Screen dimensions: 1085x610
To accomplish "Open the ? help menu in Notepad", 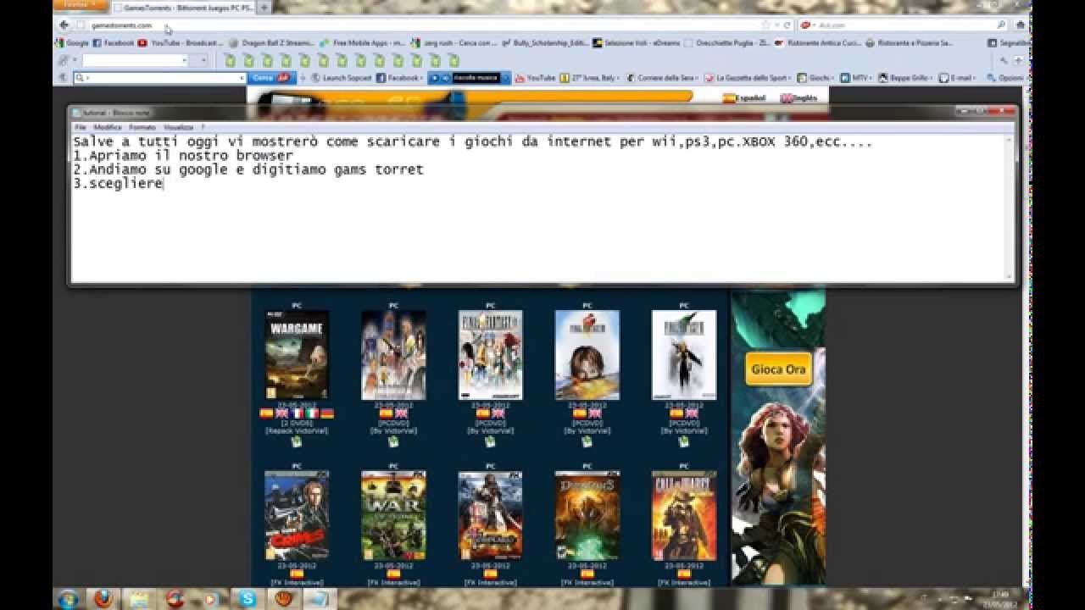I will pos(203,127).
